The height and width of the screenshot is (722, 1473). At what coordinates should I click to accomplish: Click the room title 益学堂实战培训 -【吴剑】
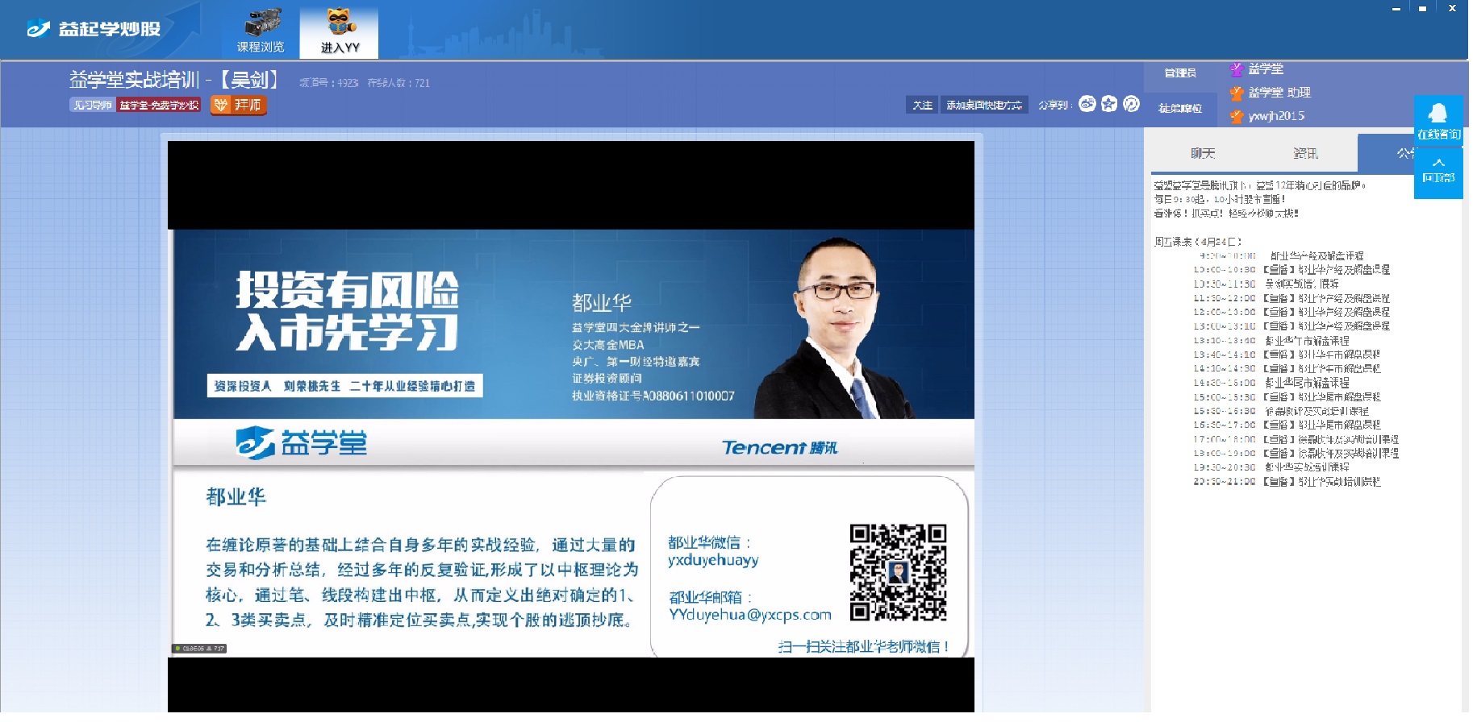(173, 79)
